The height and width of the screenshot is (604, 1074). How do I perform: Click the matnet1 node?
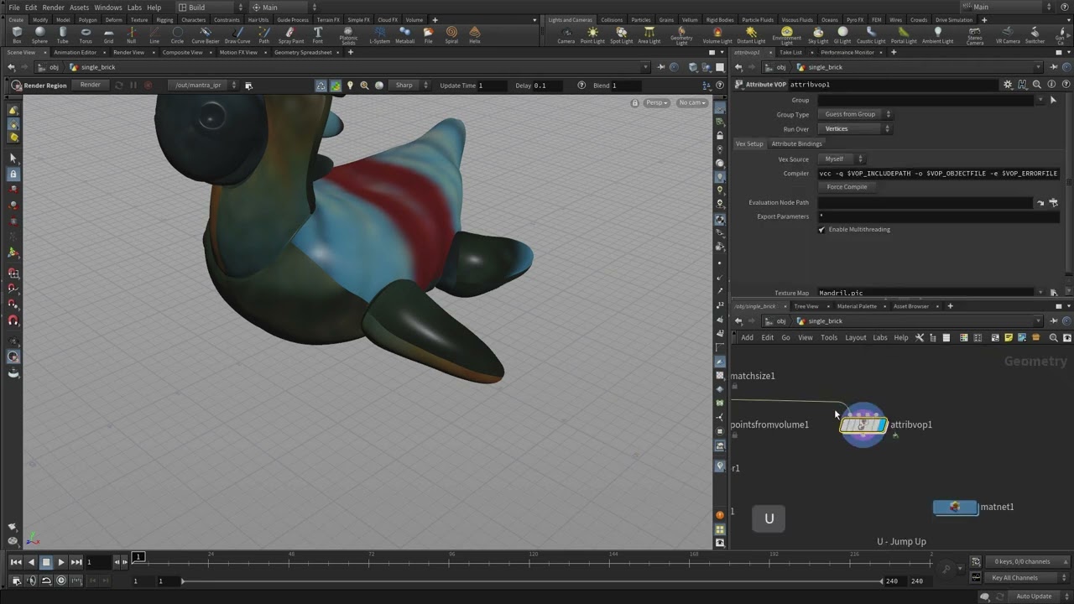(955, 508)
